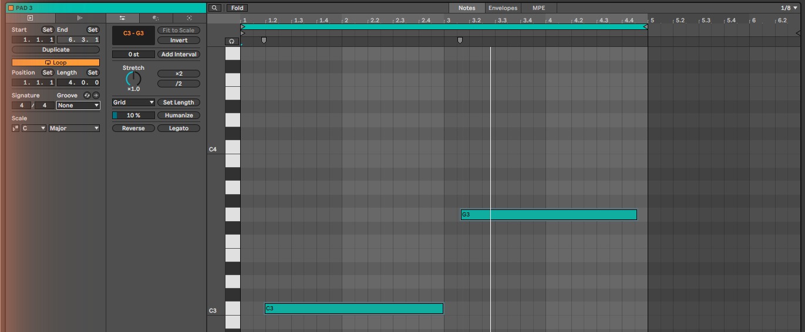Click the C3 piano key
The height and width of the screenshot is (332, 805).
click(x=233, y=309)
